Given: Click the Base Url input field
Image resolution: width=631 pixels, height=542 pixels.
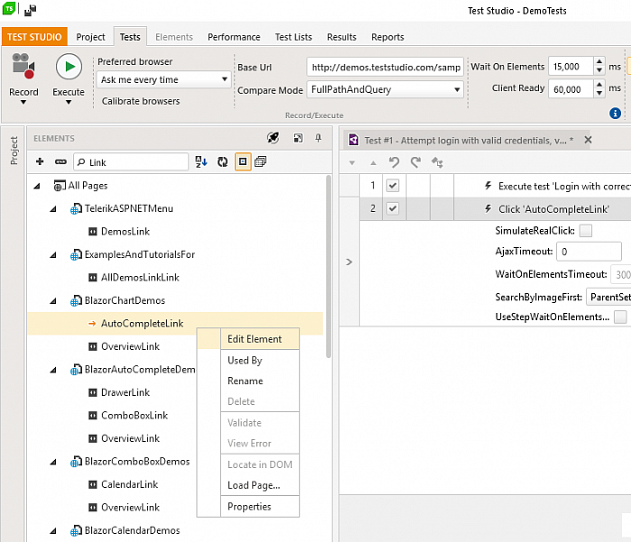Looking at the screenshot, I should tap(385, 67).
